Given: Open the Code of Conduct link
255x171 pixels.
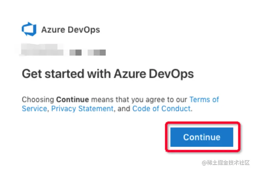Looking at the screenshot, I should (x=161, y=108).
